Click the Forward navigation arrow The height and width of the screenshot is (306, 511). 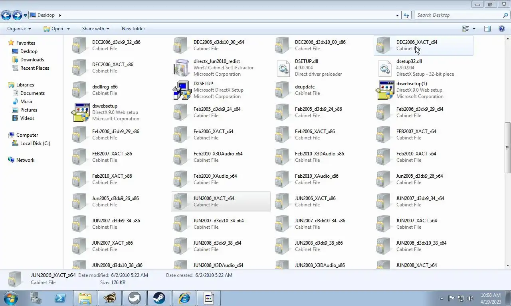tap(17, 15)
